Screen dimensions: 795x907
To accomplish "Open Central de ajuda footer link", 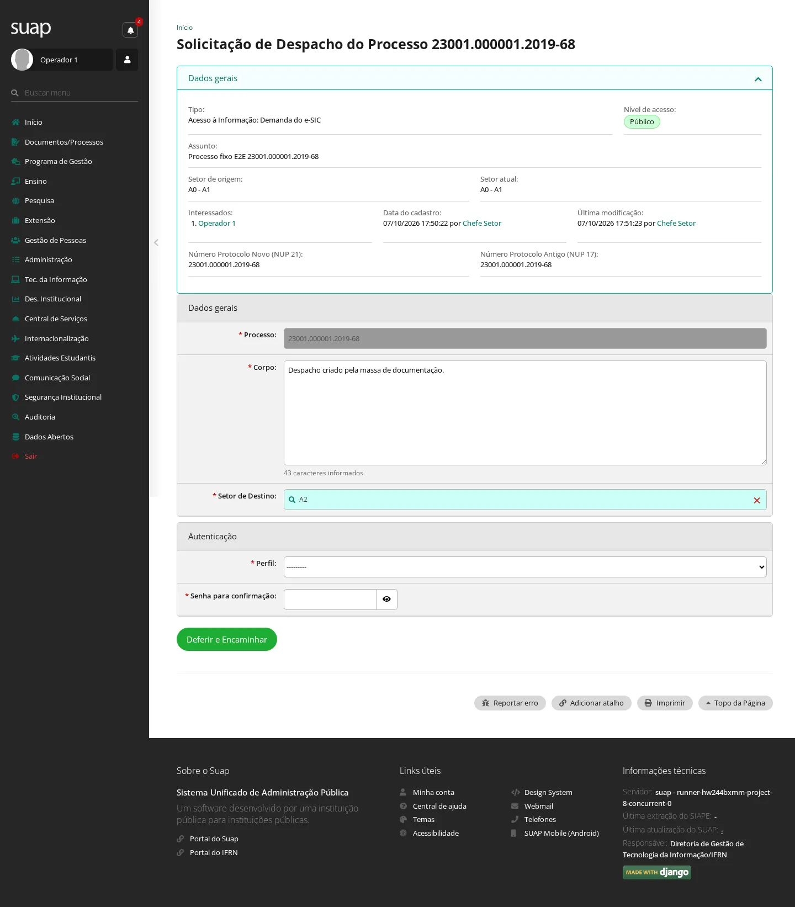I will pos(439,807).
